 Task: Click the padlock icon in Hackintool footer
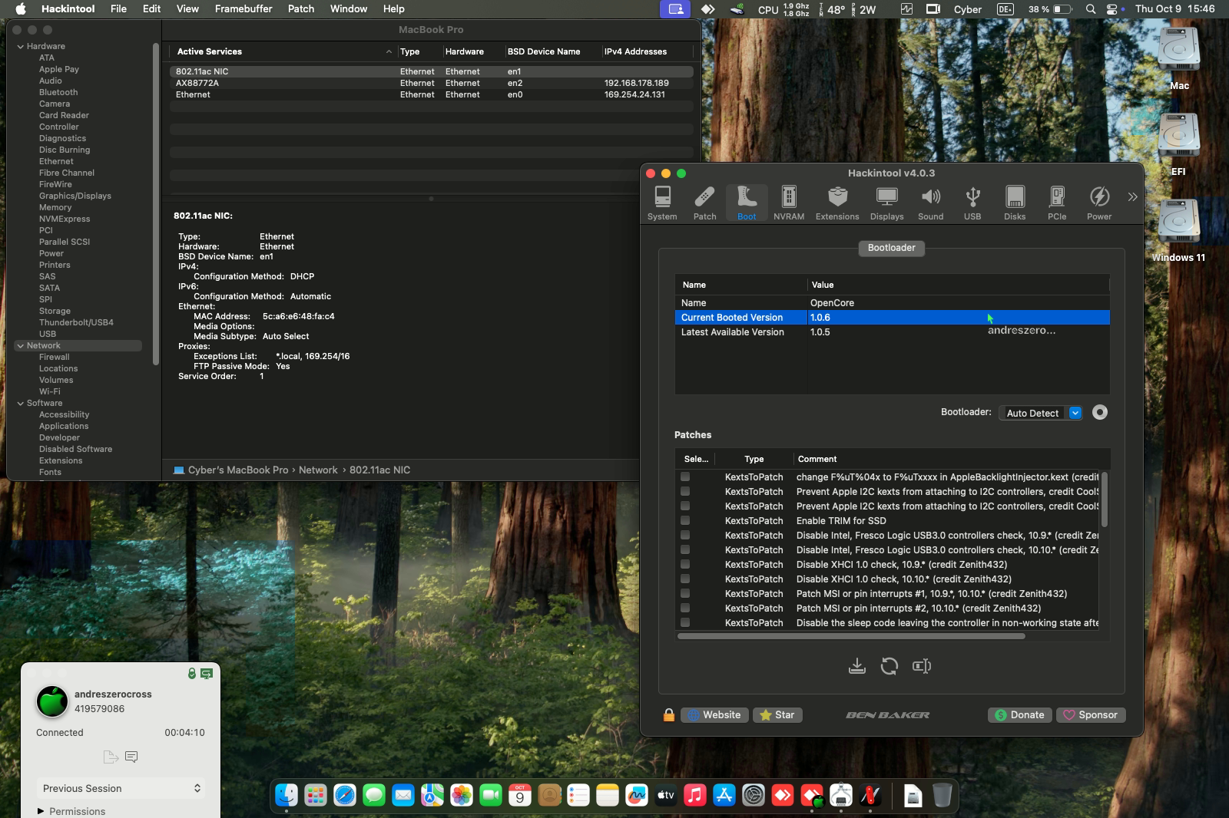coord(669,715)
